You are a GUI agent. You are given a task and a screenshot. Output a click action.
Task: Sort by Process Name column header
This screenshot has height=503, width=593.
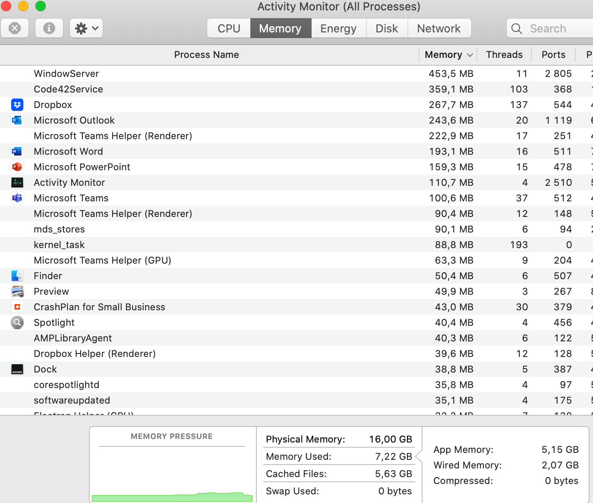coord(207,55)
